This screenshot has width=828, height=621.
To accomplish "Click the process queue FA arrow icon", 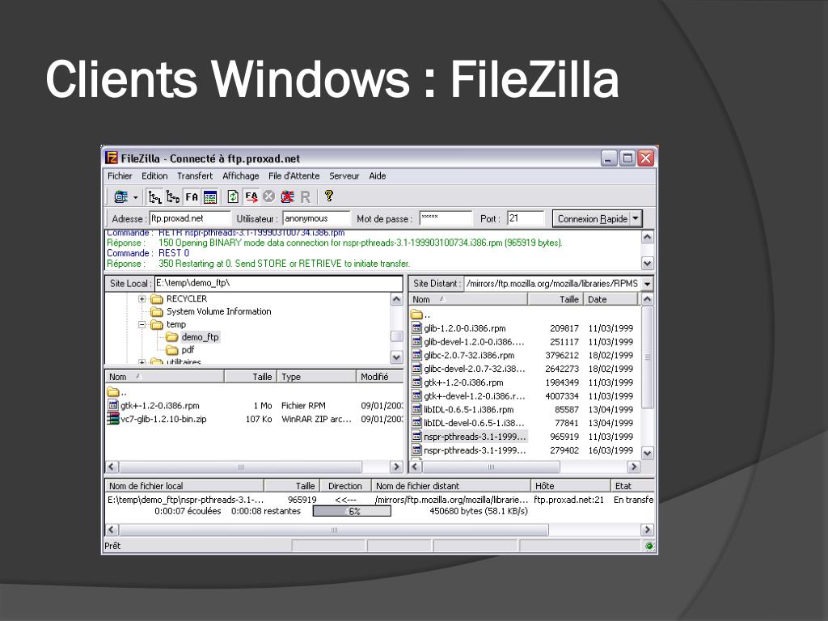I will (251, 197).
